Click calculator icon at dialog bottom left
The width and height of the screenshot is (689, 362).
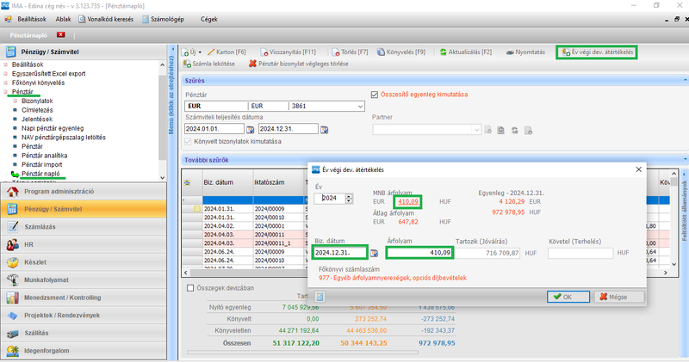[x=320, y=297]
